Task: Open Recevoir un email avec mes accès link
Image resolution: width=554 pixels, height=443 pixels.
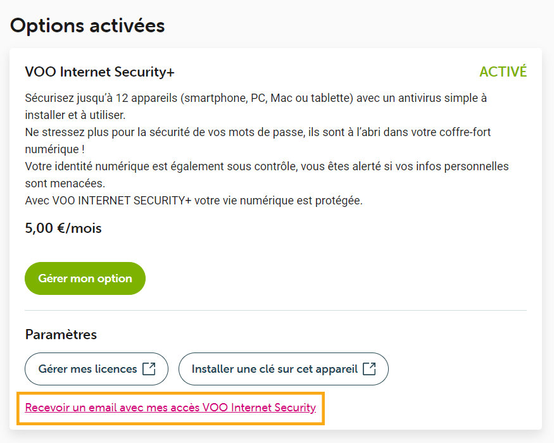Action: (171, 408)
